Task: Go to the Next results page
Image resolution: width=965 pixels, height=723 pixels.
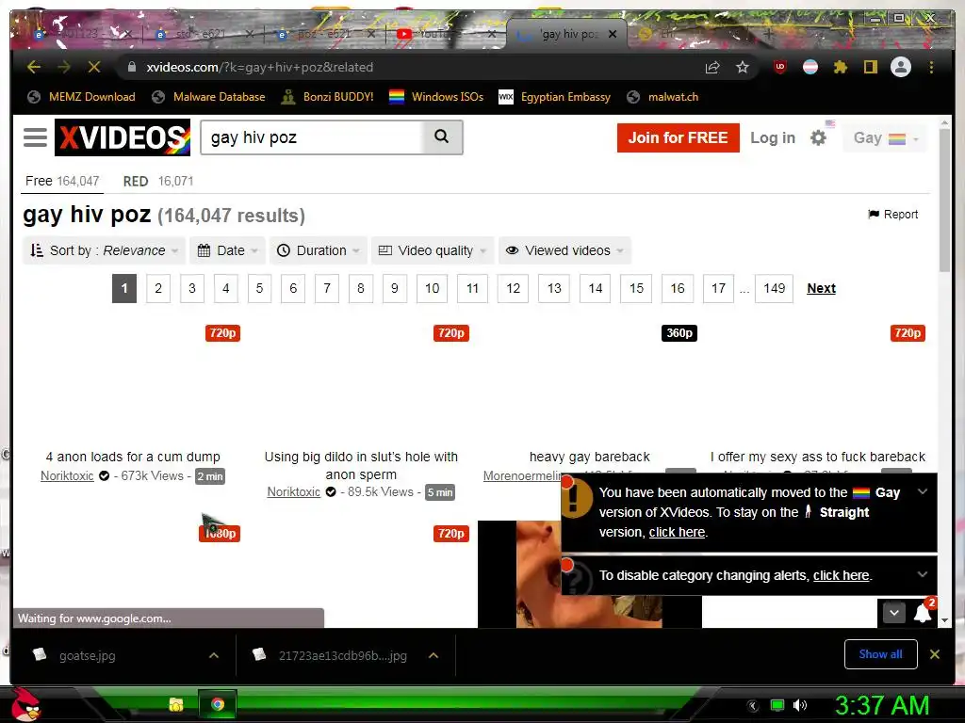Action: 821,288
